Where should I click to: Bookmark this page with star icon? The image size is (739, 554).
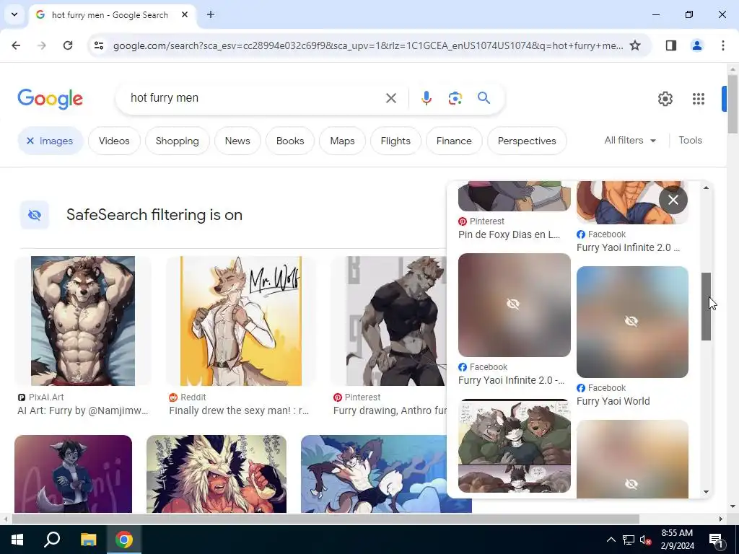point(635,45)
